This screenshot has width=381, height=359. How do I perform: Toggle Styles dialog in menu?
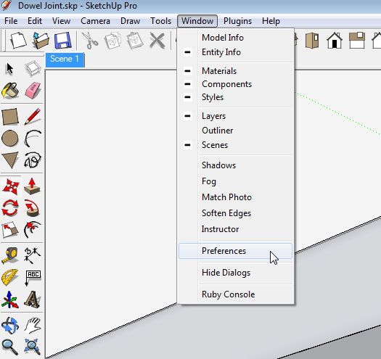pos(236,97)
